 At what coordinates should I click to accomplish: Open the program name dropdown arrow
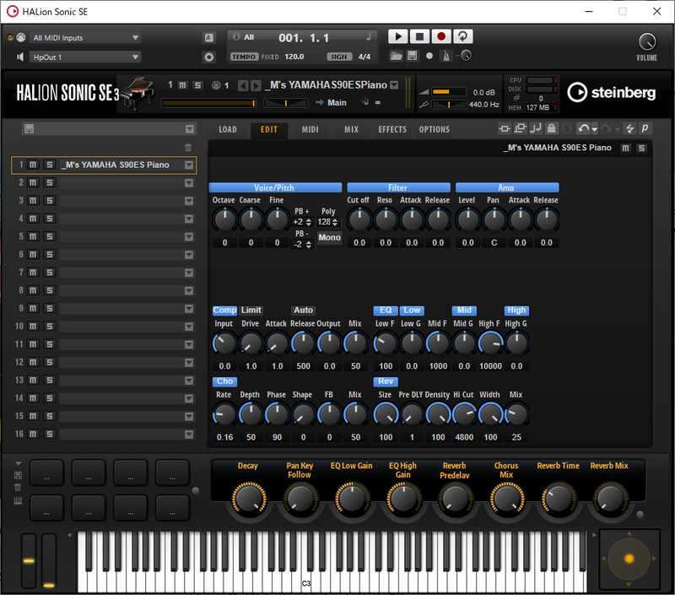[x=394, y=85]
